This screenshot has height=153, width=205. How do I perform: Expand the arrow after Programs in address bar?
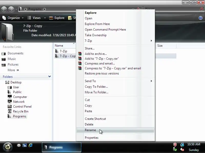click(44, 9)
